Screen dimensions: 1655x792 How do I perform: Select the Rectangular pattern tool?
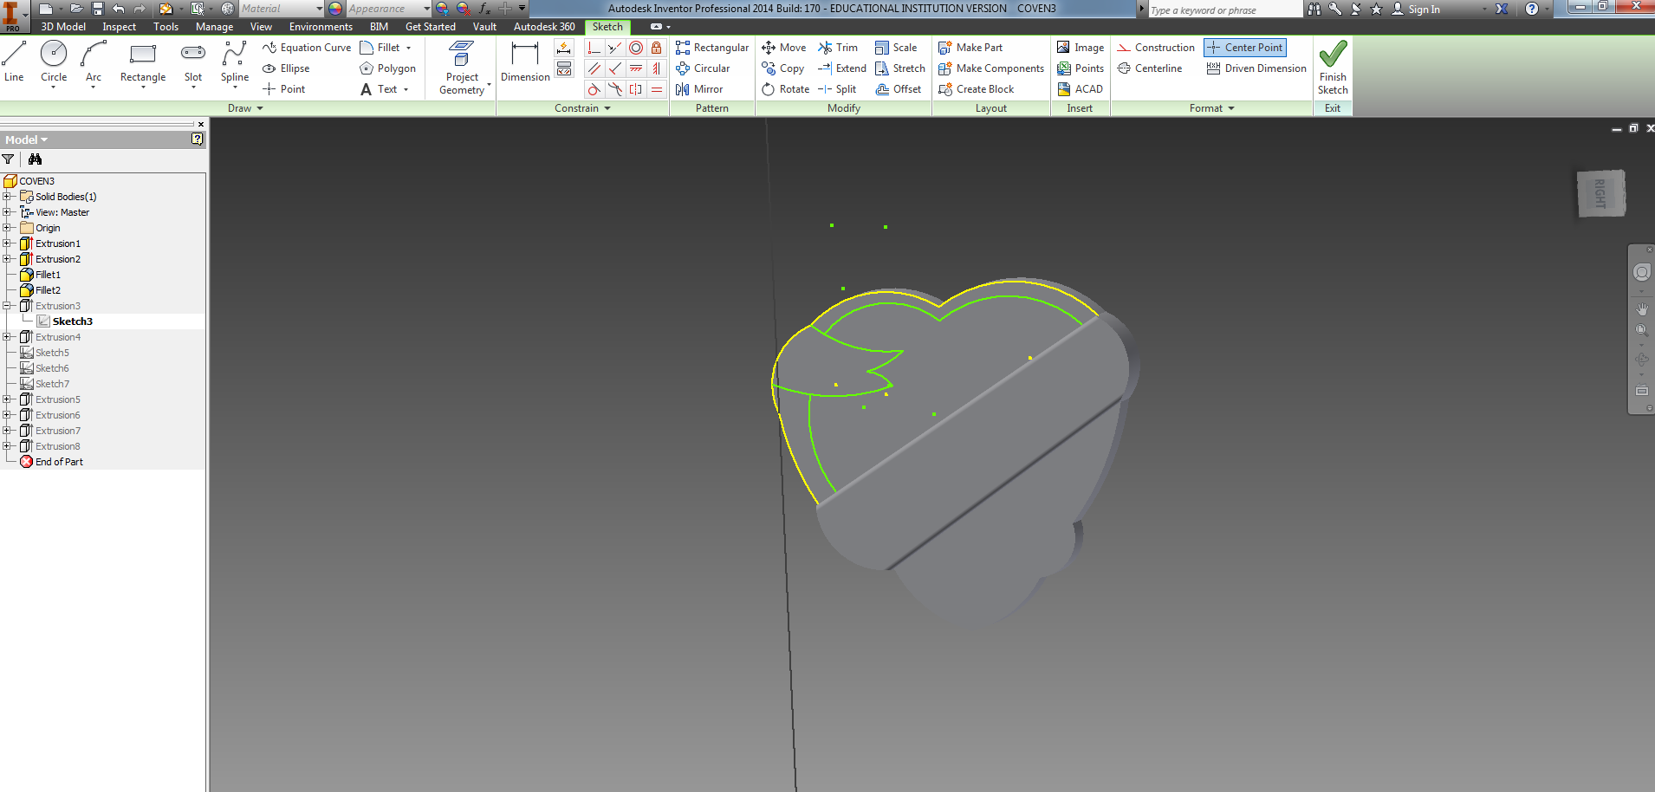click(x=712, y=48)
